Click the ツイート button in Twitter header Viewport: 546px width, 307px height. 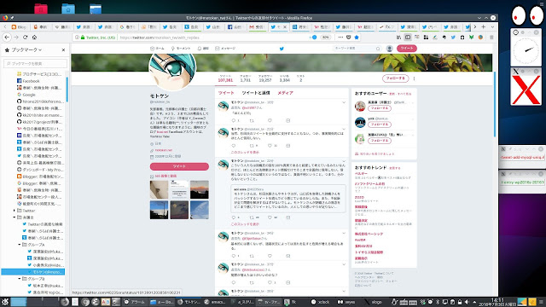click(407, 49)
